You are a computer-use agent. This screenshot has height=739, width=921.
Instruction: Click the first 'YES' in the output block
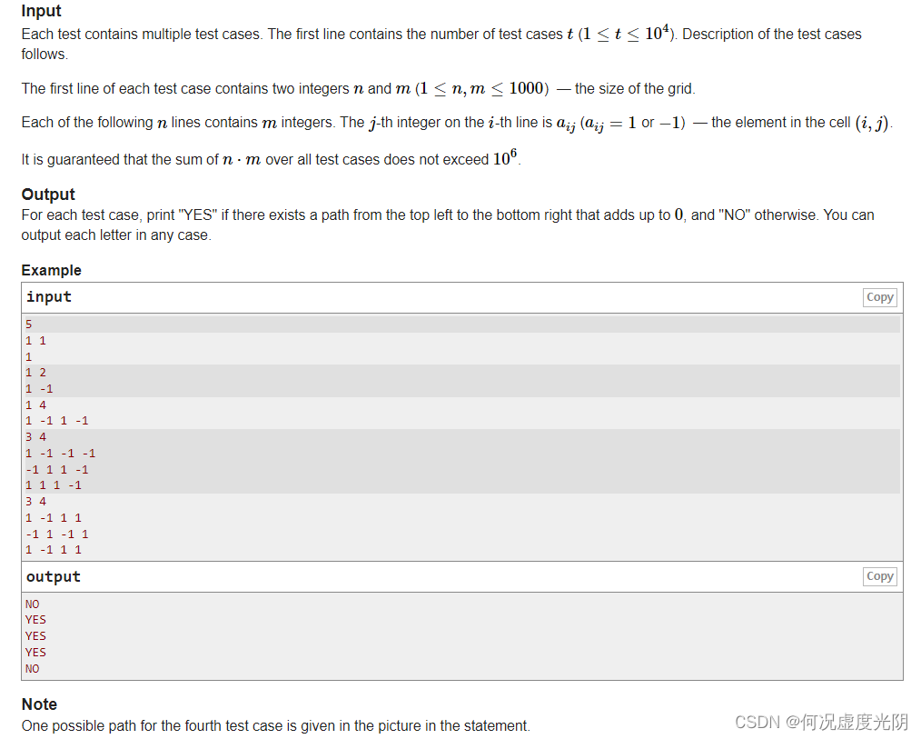tap(35, 619)
